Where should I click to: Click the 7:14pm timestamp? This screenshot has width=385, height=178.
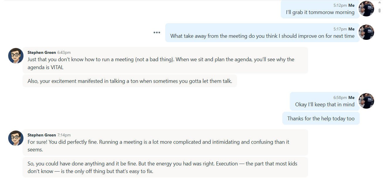pyautogui.click(x=64, y=135)
